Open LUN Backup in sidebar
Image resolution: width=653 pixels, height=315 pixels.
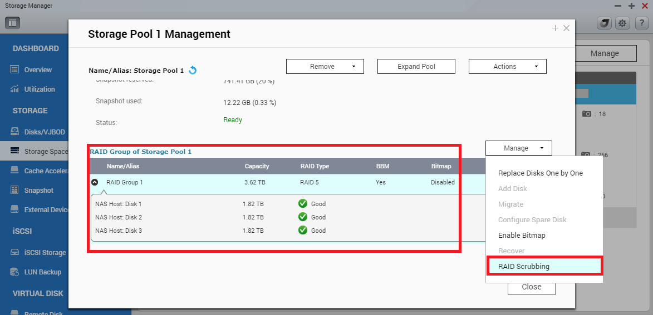point(42,272)
